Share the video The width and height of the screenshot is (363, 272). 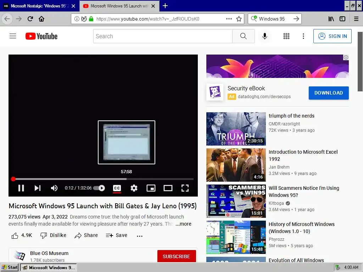[x=86, y=236]
